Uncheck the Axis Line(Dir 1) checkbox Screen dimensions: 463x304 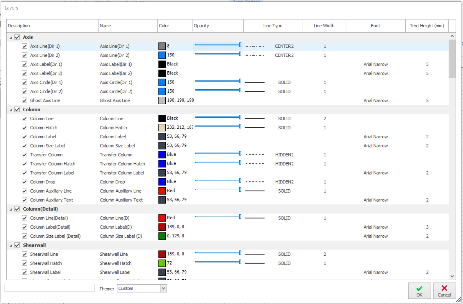[x=25, y=46]
